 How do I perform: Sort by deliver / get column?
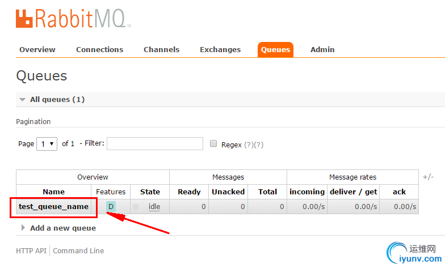pyautogui.click(x=353, y=192)
